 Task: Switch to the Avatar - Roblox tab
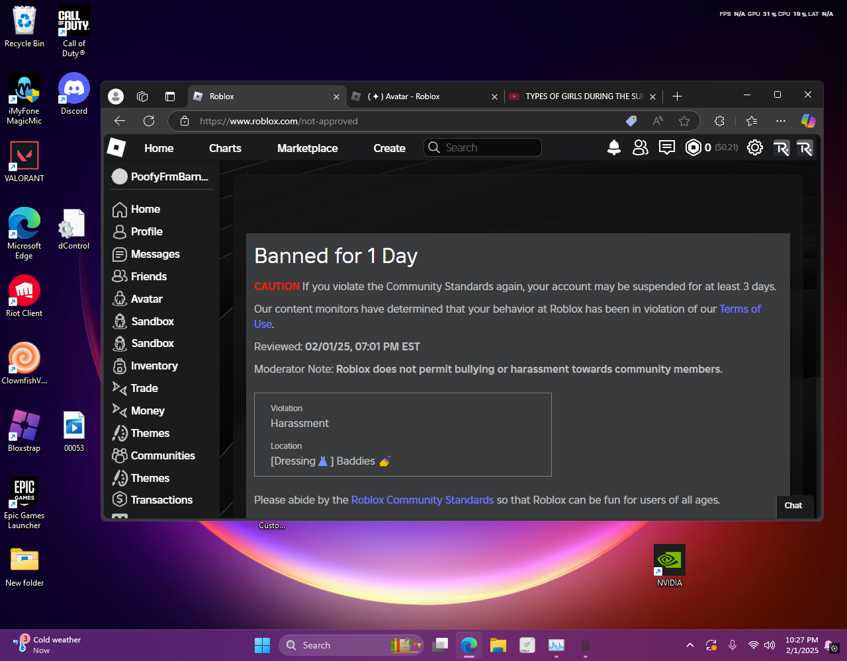[423, 97]
